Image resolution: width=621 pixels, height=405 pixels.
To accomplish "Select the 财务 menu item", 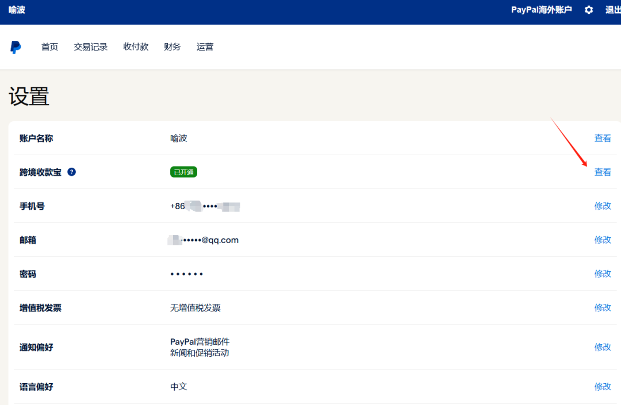I will [x=172, y=47].
